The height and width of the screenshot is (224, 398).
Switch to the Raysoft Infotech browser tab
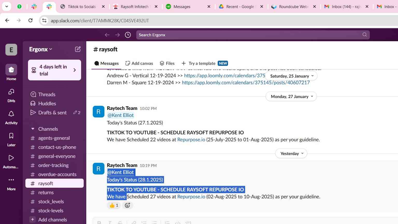[x=135, y=6]
